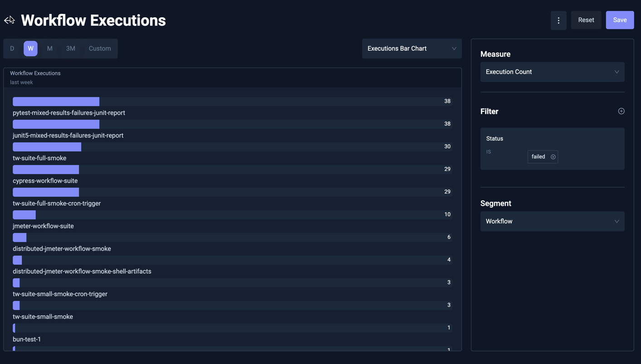This screenshot has height=364, width=641.
Task: Navigate back using the arrow icon
Action: (9, 20)
